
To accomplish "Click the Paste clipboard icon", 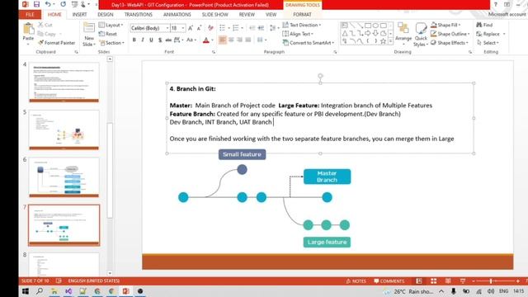I will point(28,29).
